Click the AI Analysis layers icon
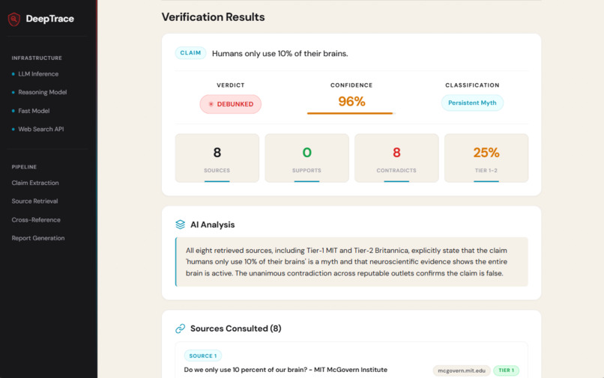Image resolution: width=604 pixels, height=378 pixels. click(x=181, y=225)
